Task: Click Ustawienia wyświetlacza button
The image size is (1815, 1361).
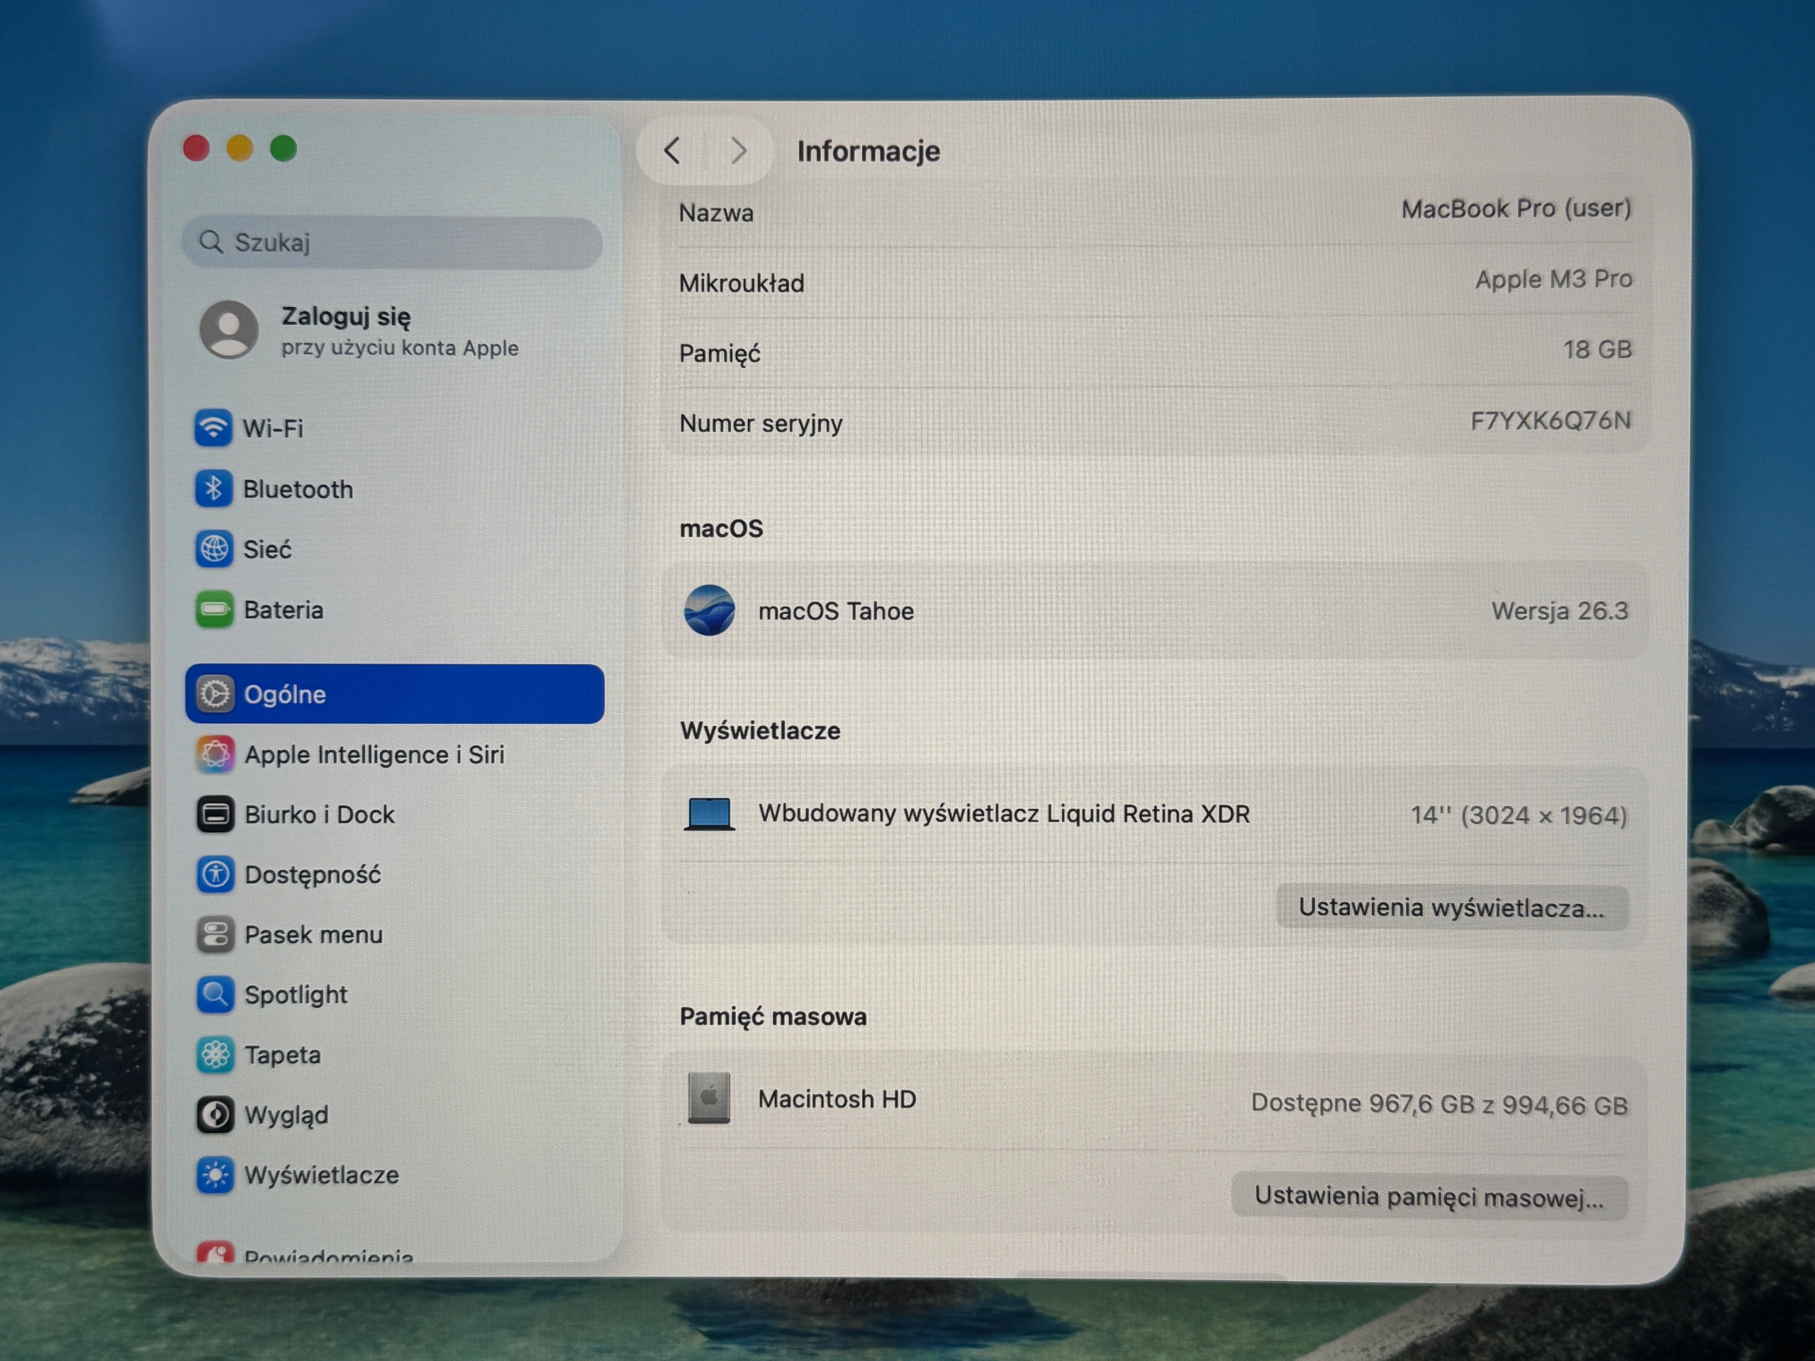Action: 1451,907
